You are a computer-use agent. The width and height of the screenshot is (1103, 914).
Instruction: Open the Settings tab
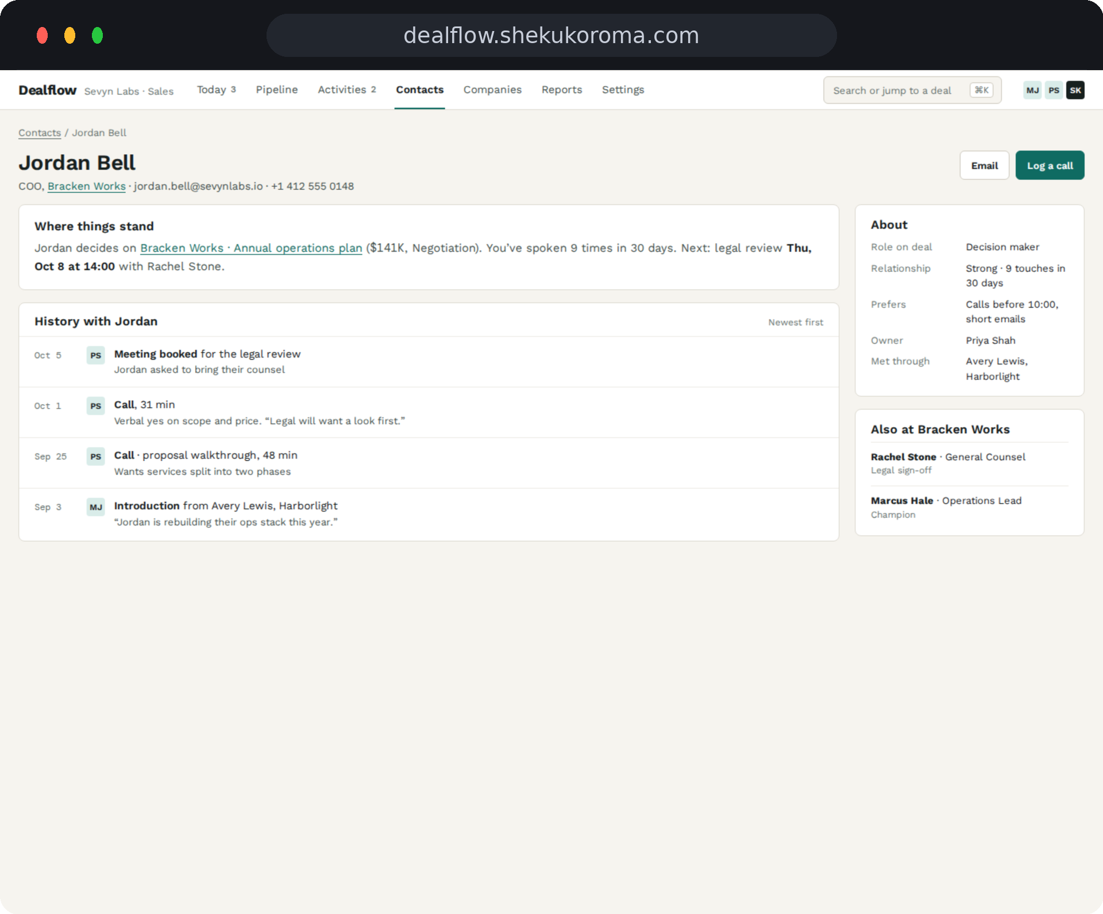(623, 90)
